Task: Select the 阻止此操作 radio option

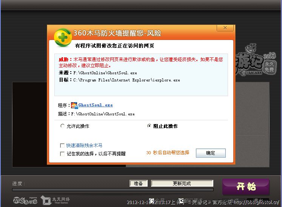Action: pos(149,126)
